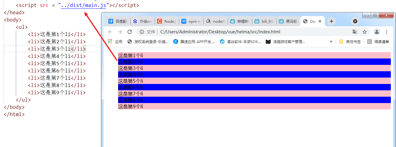Click code line <li>这是第2个li</li> in editor
Screen dimensions: 396x147
(x=57, y=42)
